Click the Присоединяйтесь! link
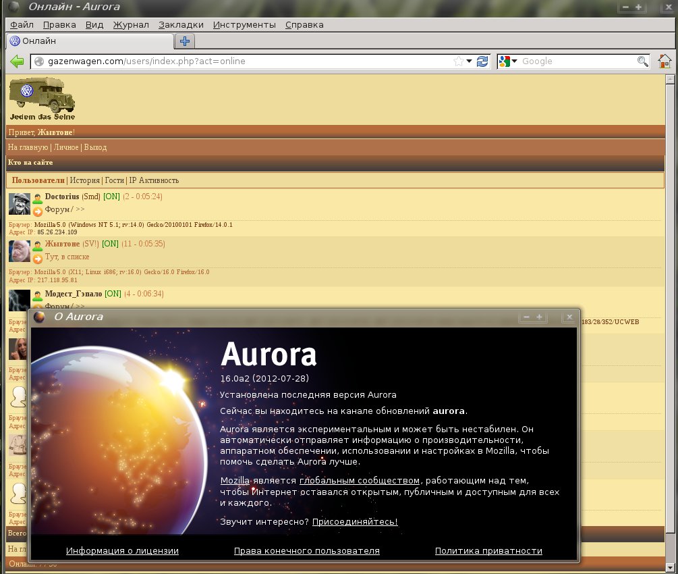This screenshot has width=678, height=574. pyautogui.click(x=355, y=521)
